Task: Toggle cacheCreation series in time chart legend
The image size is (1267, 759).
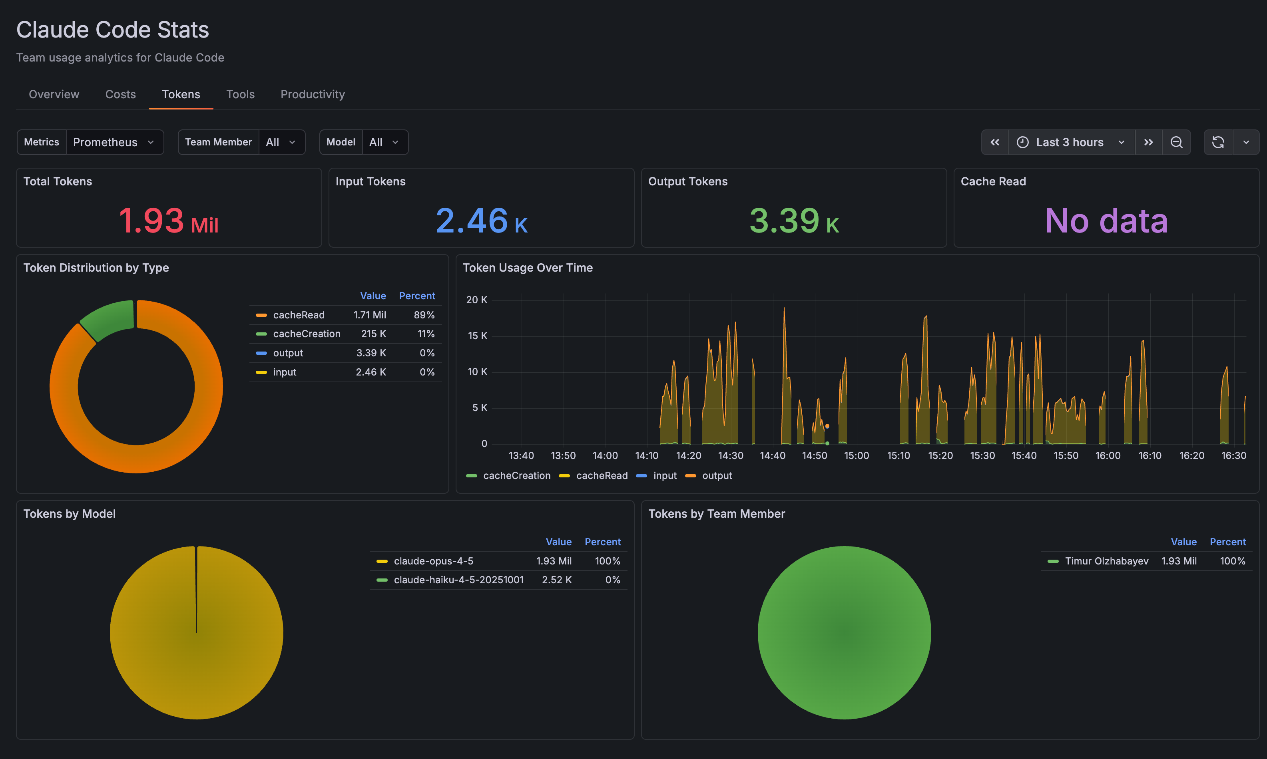Action: (x=516, y=476)
